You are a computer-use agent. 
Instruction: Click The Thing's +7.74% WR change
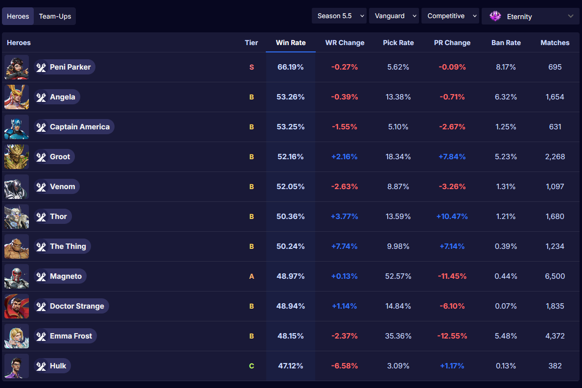pos(345,246)
